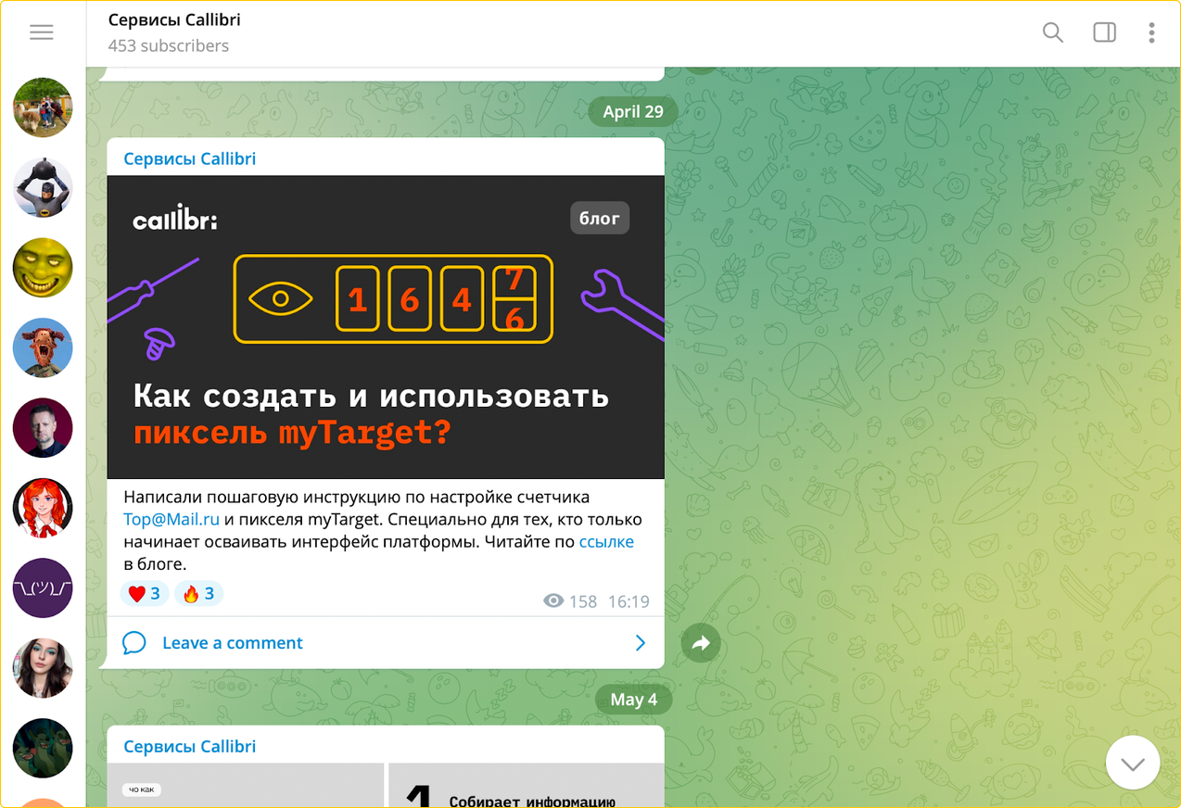
Task: Open chat with Batman avatar
Action: pos(43,187)
